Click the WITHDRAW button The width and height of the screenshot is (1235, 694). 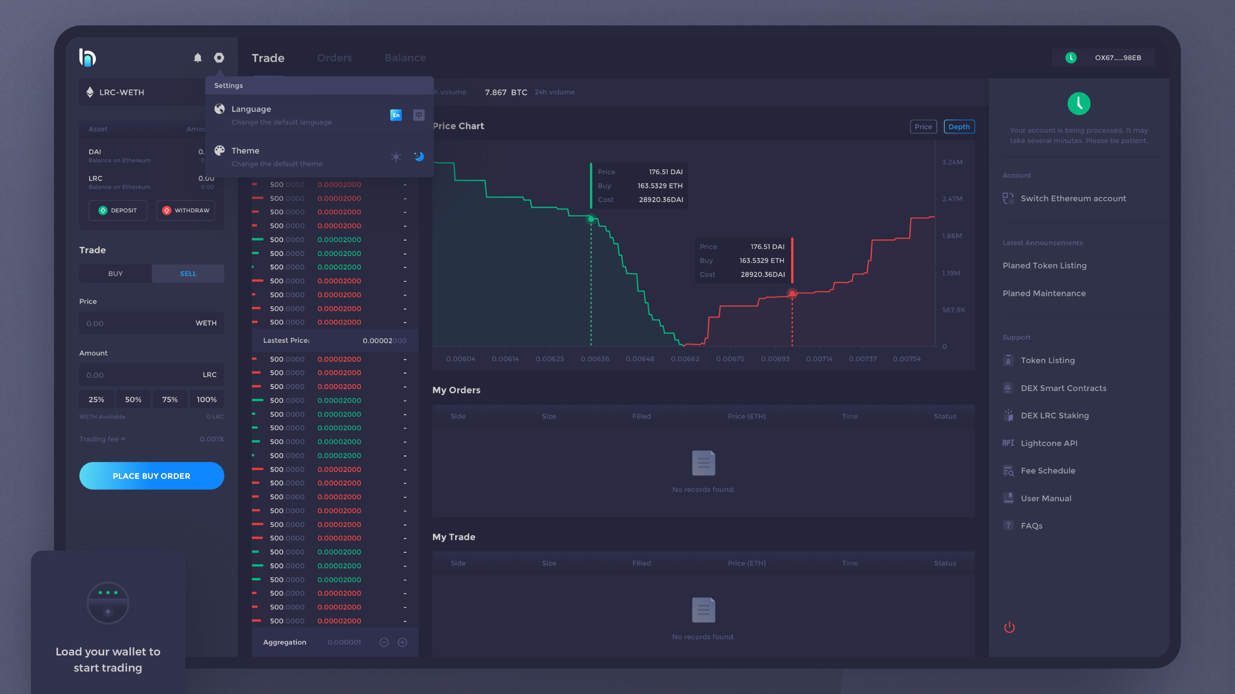186,210
